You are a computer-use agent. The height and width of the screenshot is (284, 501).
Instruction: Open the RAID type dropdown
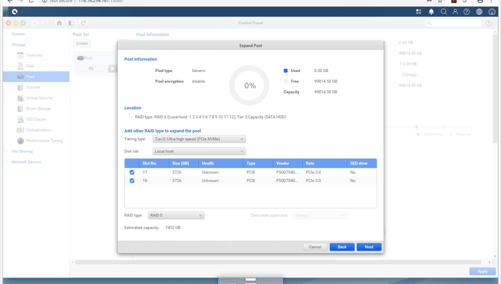176,215
